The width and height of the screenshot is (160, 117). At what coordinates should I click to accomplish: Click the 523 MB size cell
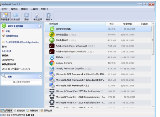pos(112,29)
